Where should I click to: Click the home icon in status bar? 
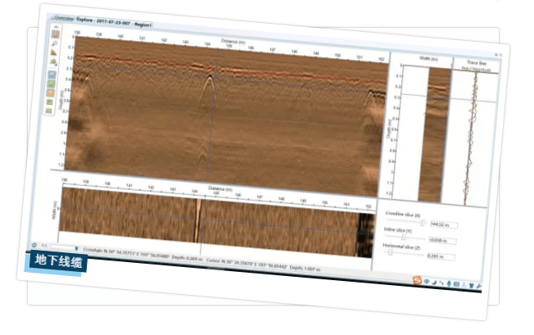(x=35, y=245)
